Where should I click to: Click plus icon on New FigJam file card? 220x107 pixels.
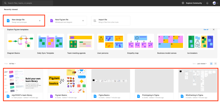(83, 21)
